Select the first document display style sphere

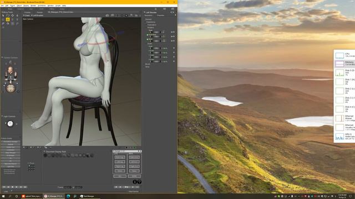(45, 155)
